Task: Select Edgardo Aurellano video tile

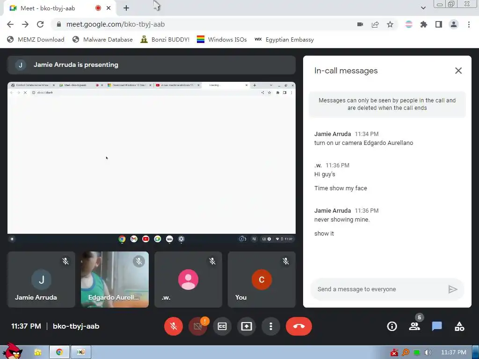Action: pos(115,280)
